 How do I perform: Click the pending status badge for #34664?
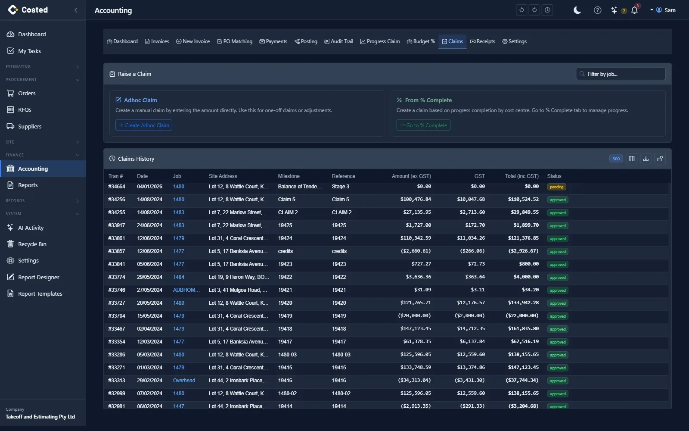pyautogui.click(x=556, y=187)
